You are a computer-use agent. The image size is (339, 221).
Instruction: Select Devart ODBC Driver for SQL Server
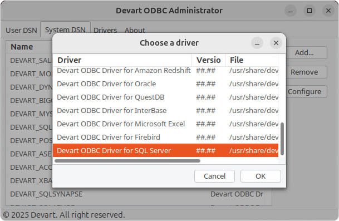click(166, 150)
